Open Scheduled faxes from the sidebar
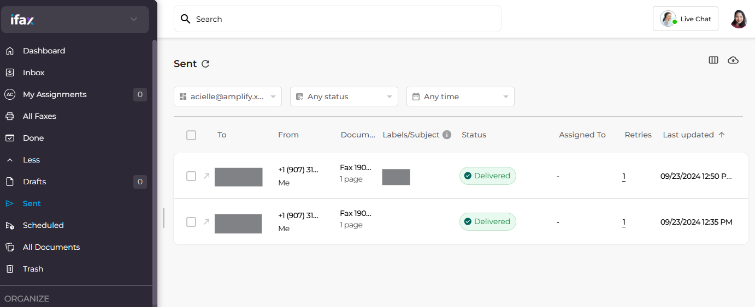 [x=43, y=225]
